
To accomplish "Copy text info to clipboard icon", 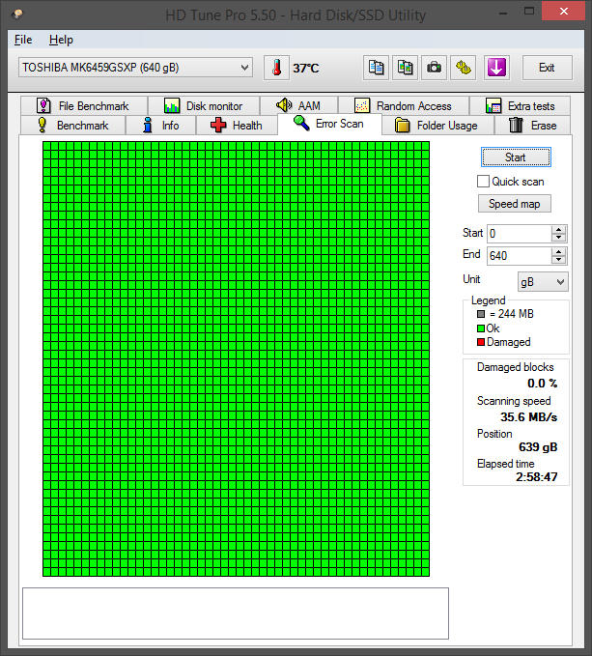I will (x=376, y=68).
